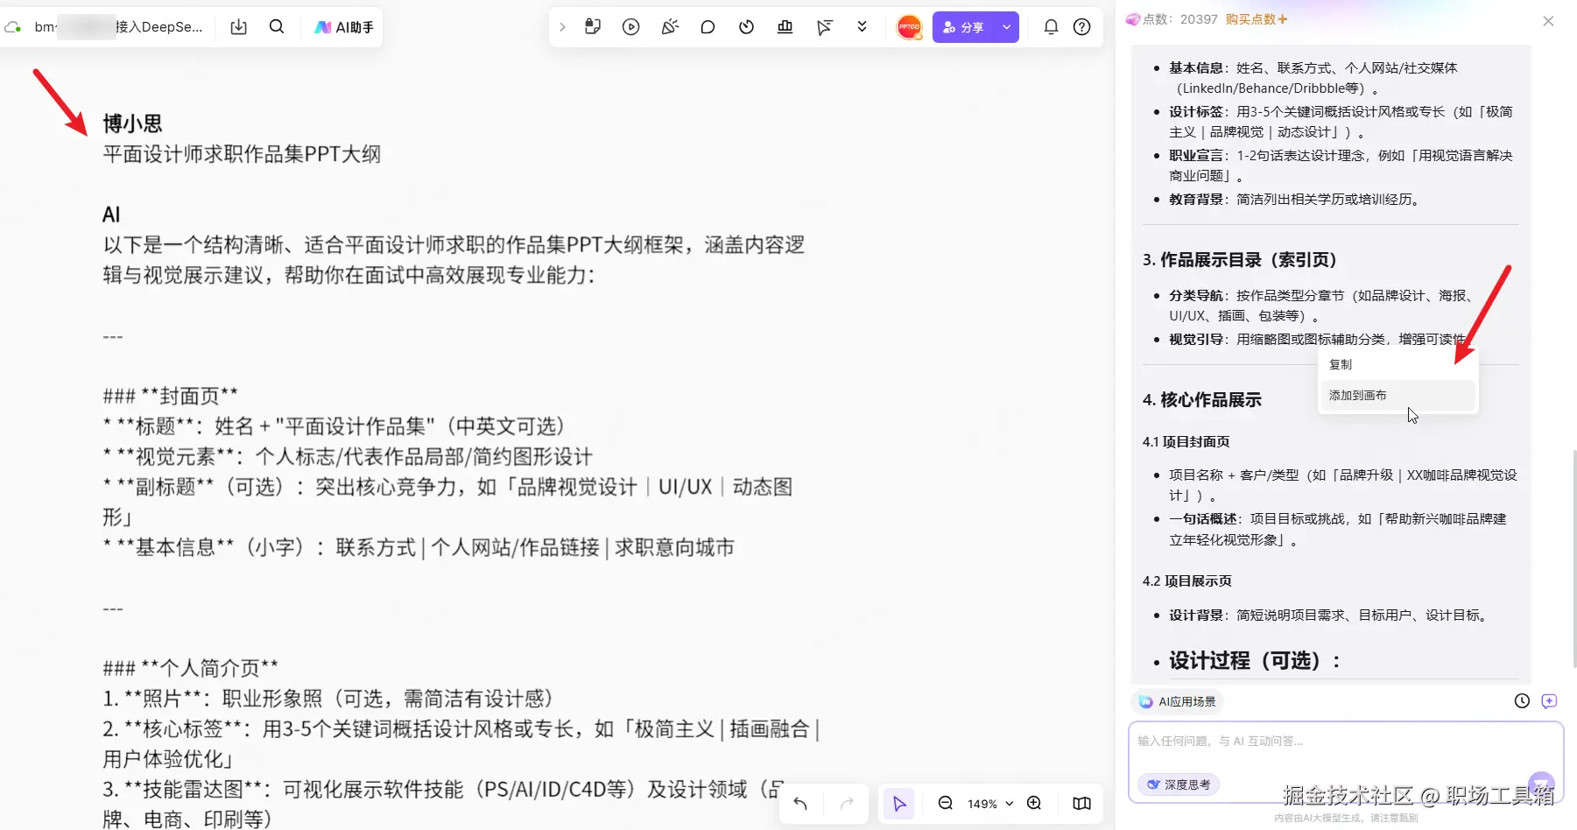Show more tools with double chevron

click(x=862, y=26)
